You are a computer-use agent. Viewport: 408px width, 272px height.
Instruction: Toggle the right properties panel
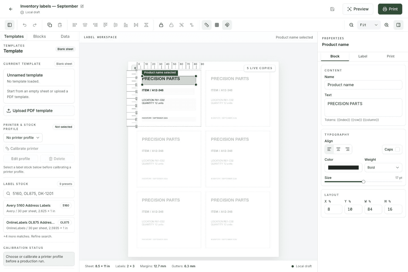coord(398,25)
